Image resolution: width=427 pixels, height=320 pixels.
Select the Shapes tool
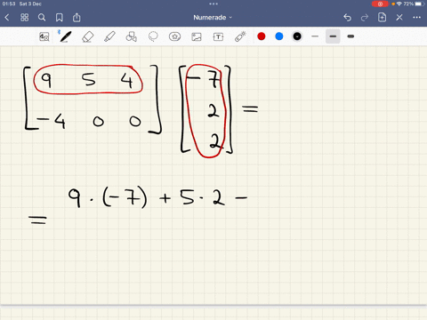[132, 36]
